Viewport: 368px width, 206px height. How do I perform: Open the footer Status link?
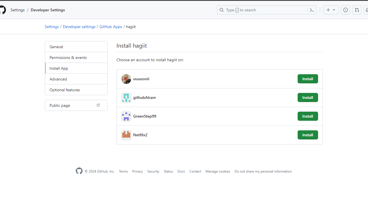(168, 171)
